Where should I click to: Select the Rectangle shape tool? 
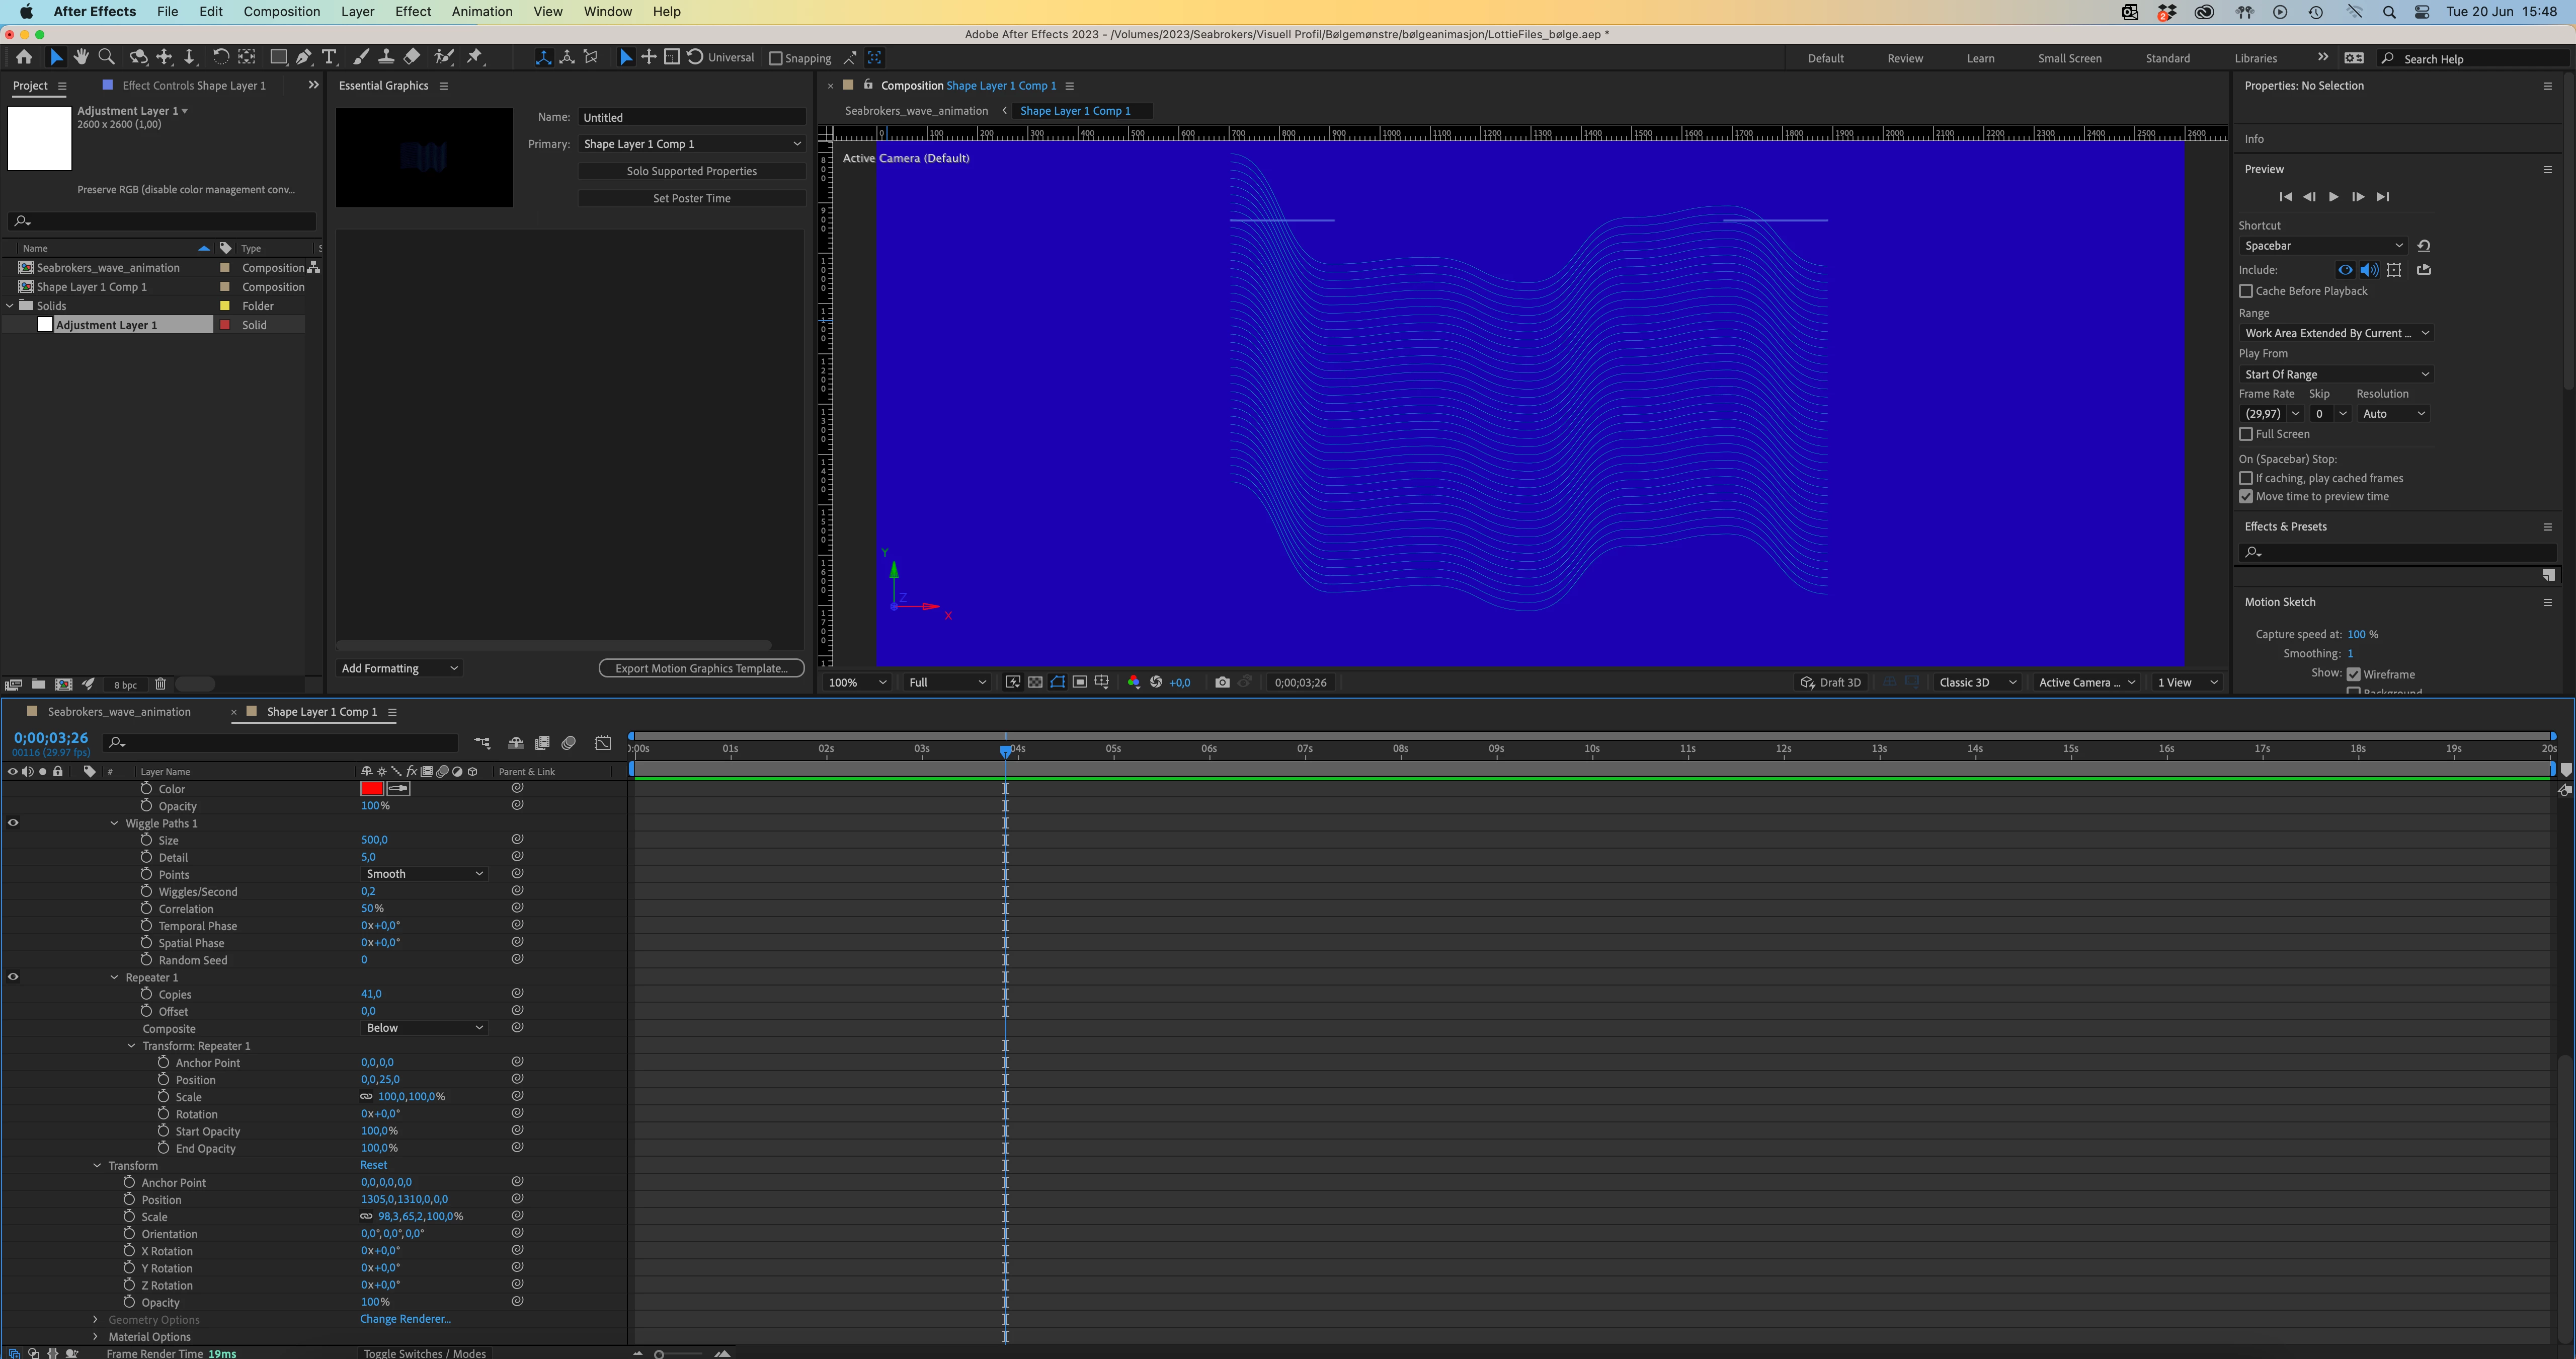(x=278, y=57)
